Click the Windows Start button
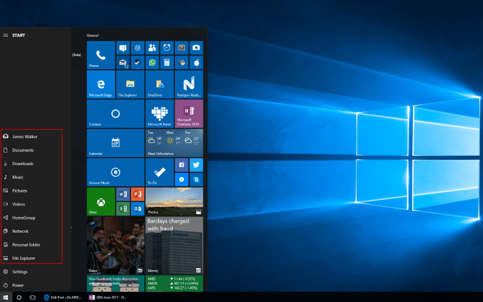 pos(5,297)
